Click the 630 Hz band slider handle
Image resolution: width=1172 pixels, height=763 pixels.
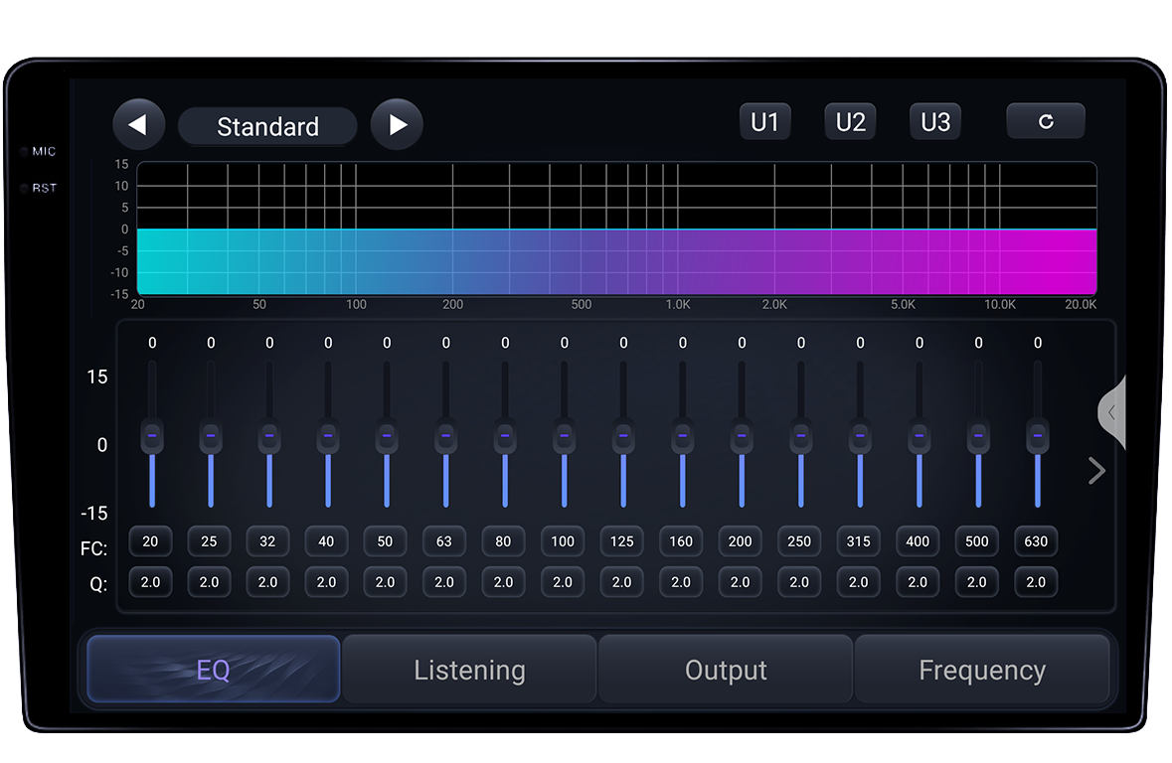[1037, 436]
